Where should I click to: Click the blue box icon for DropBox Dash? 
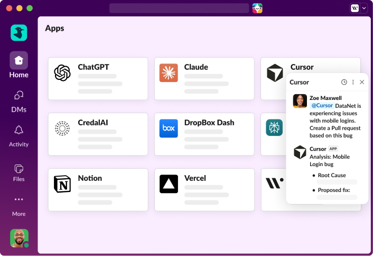pos(169,129)
